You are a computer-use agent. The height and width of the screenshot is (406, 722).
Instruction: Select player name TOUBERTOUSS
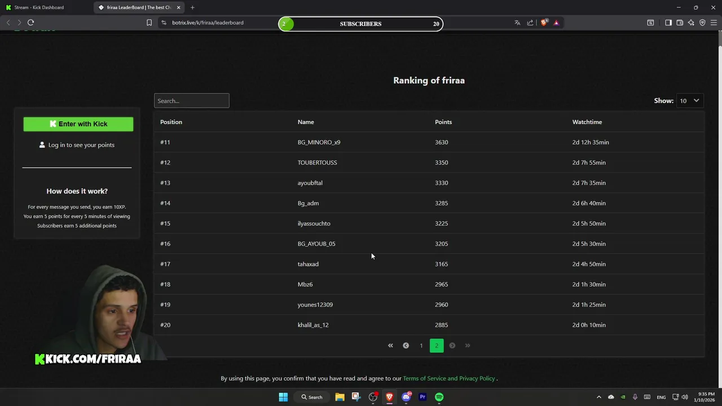[x=317, y=162]
